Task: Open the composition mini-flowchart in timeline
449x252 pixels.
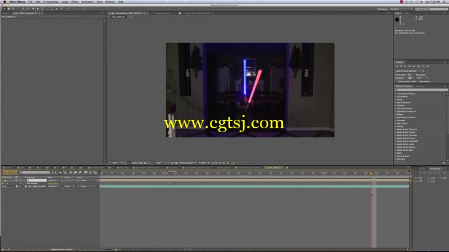Action: point(54,172)
